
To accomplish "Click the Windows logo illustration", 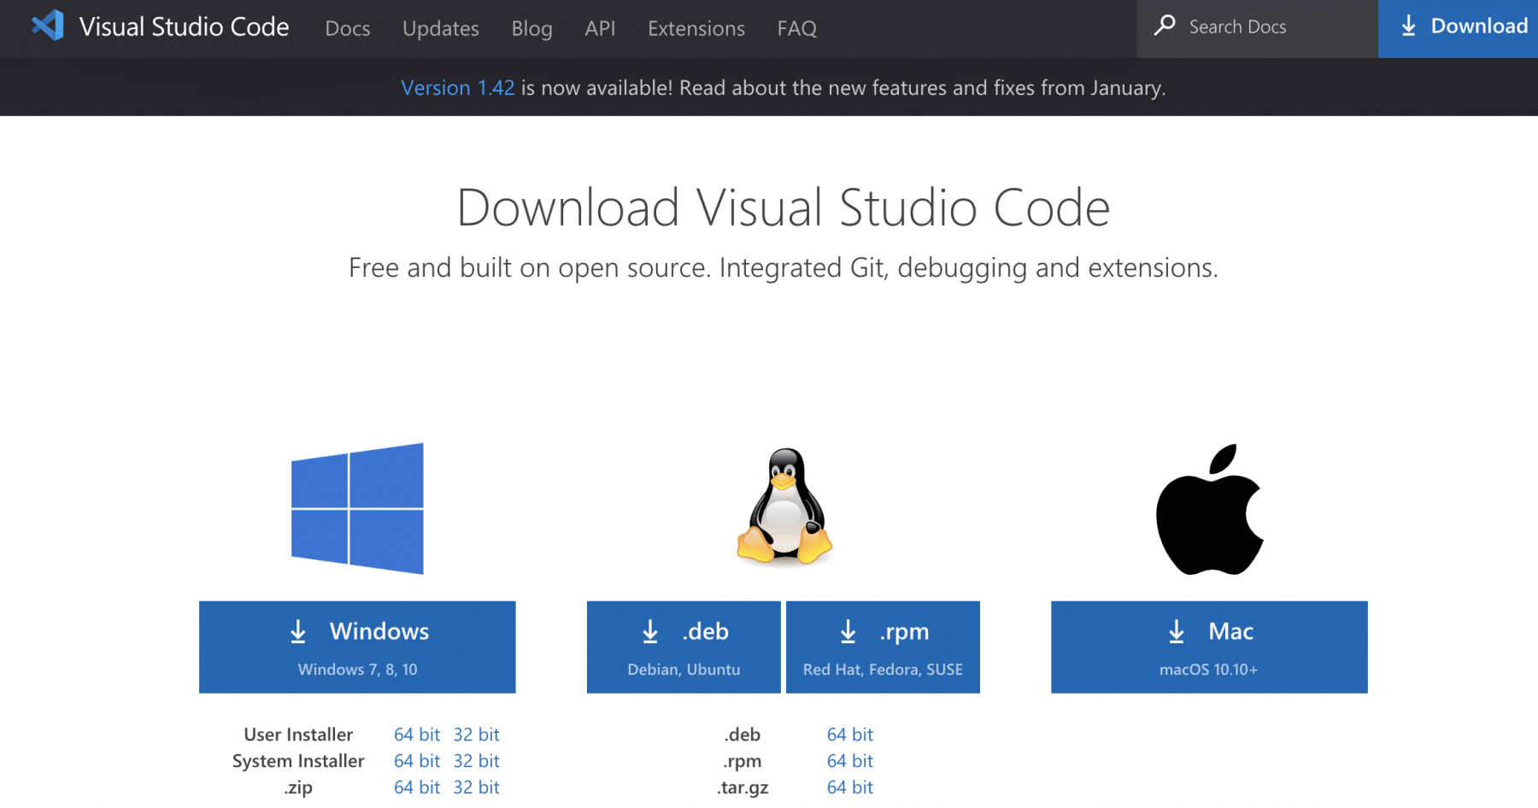I will 357,508.
